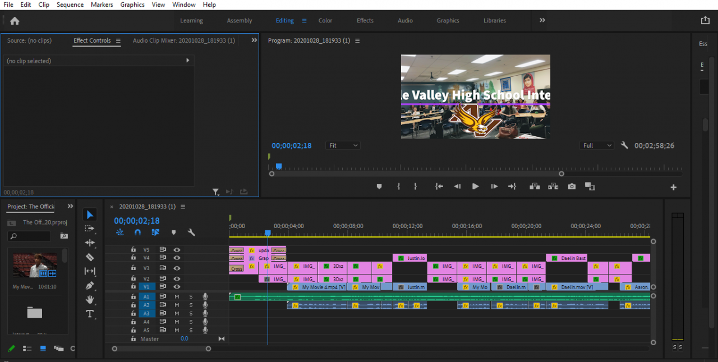Open the Full playback resolution dropdown
This screenshot has width=718, height=362.
(x=597, y=146)
